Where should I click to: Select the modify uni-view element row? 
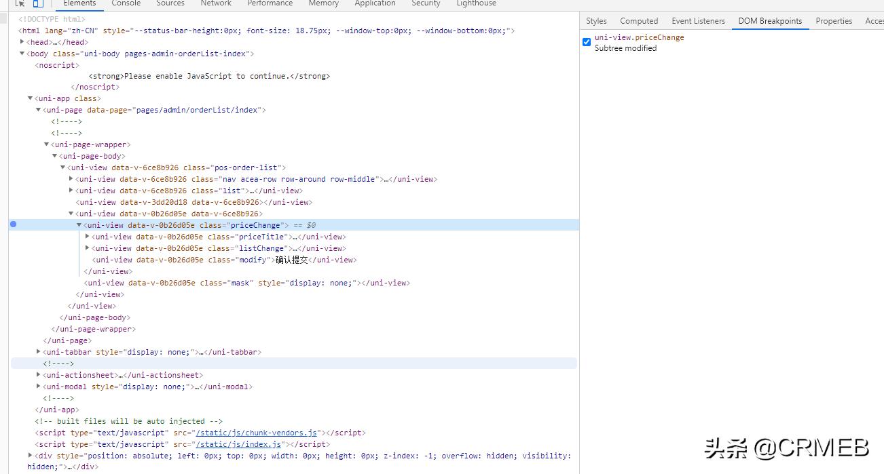pos(224,260)
